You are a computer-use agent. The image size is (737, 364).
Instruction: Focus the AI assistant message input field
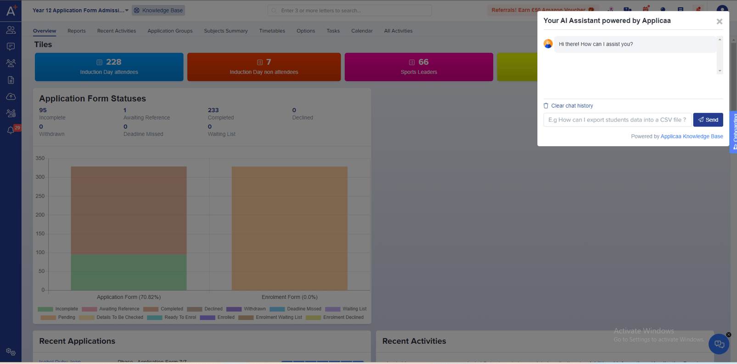click(617, 120)
